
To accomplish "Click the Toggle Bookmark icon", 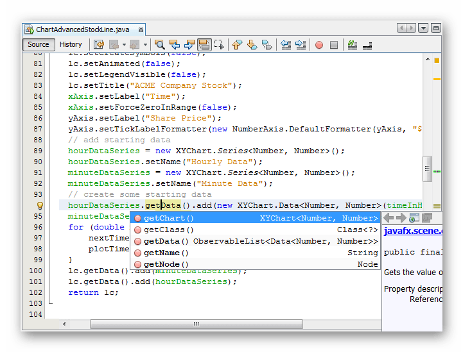I will coord(267,45).
